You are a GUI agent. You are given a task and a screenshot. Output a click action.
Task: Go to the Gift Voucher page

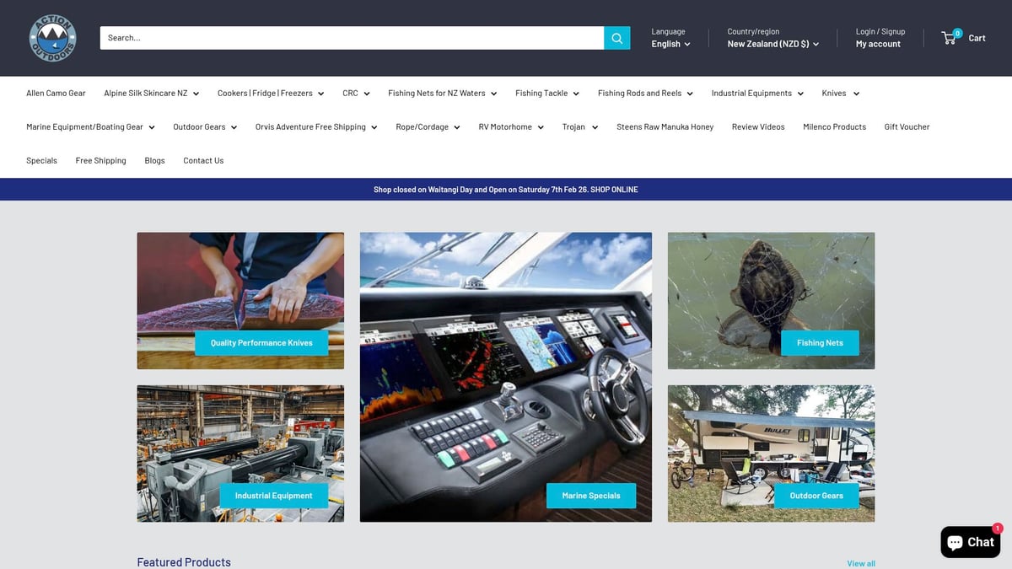click(907, 126)
